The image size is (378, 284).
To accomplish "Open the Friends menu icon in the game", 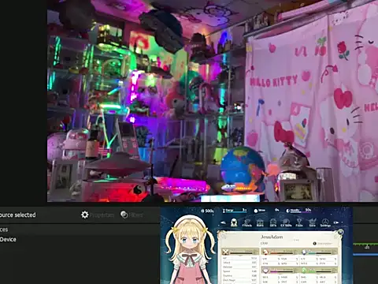I will (x=246, y=223).
